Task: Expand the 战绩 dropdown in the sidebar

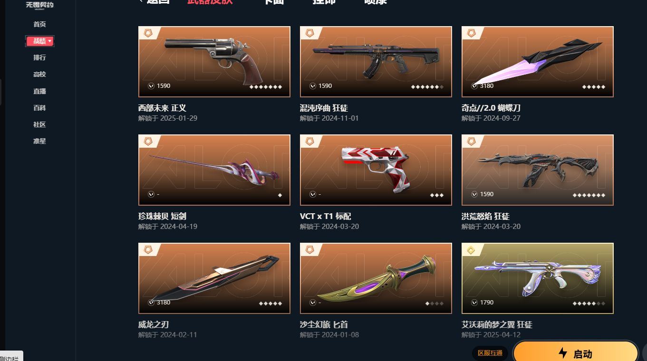Action: (x=40, y=41)
